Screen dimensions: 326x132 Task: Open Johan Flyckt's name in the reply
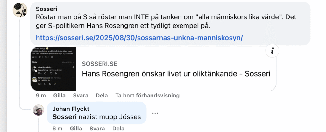click(x=71, y=109)
